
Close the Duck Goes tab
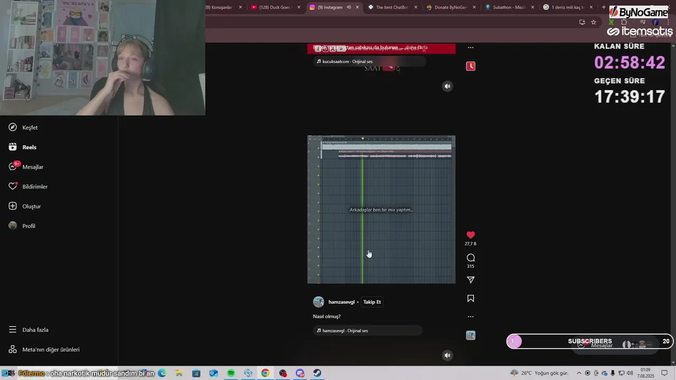(299, 7)
